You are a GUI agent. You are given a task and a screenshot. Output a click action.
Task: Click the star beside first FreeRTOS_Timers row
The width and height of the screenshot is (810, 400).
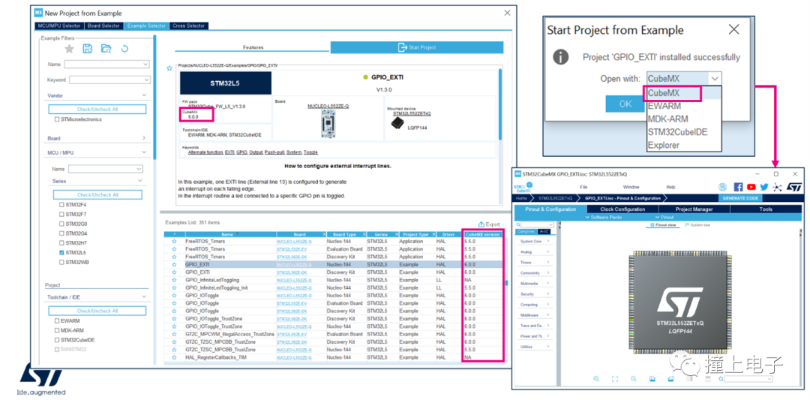pyautogui.click(x=174, y=242)
